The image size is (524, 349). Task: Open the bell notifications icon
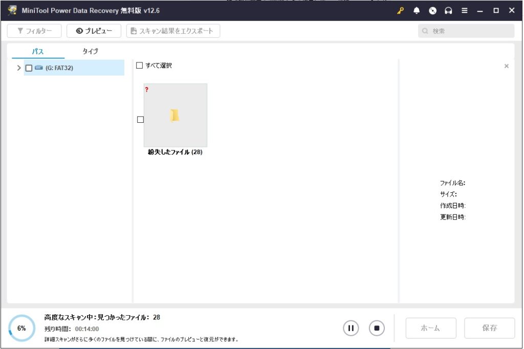[417, 11]
